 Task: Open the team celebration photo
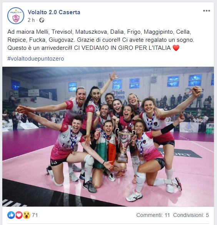108,136
